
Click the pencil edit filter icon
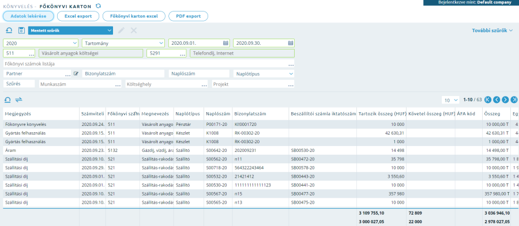click(122, 30)
